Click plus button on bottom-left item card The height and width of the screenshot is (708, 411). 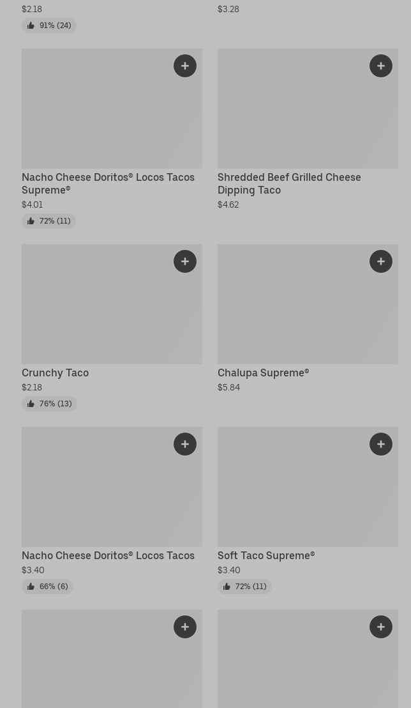(x=185, y=627)
